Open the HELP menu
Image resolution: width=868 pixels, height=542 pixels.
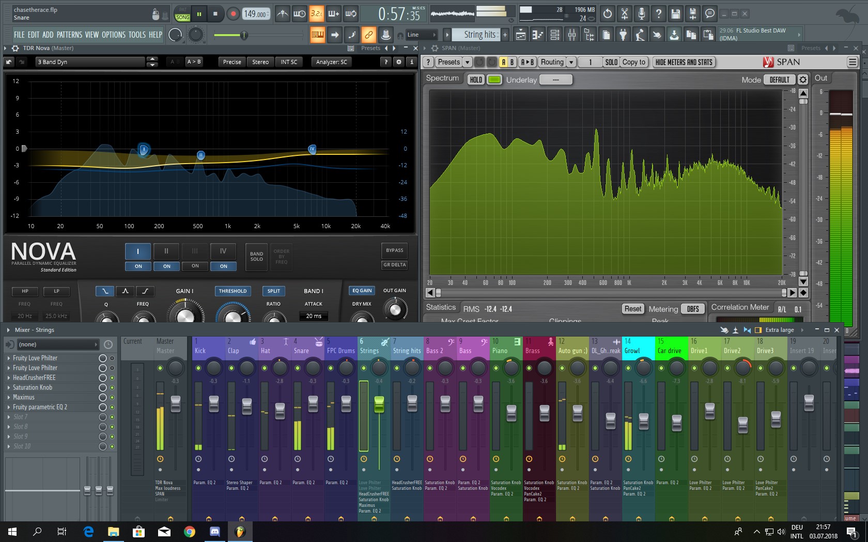coord(156,35)
